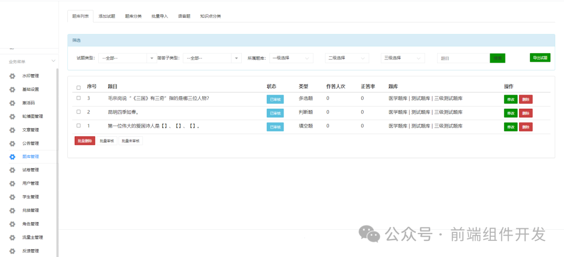This screenshot has height=257, width=564.
Task: Go to 试卷管理 menu item
Action: [x=30, y=170]
